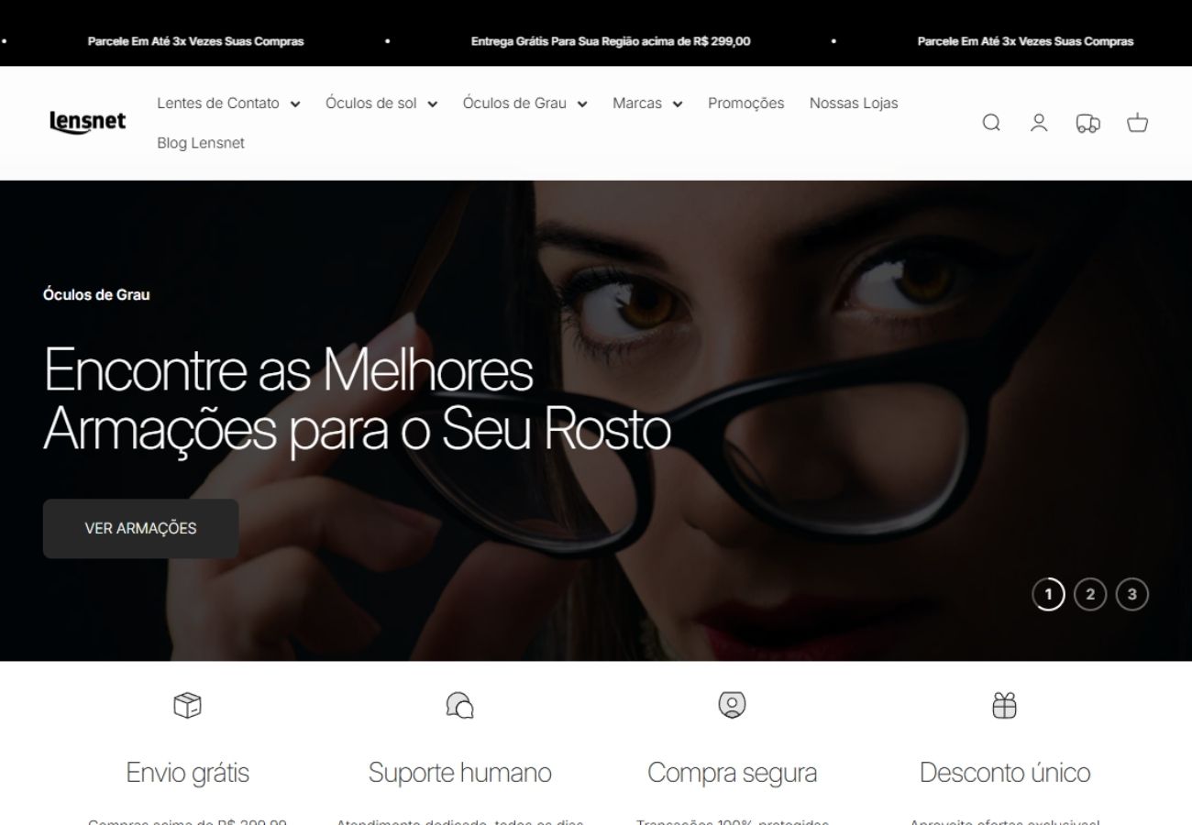Click the shield icon above Compra segura
The image size is (1192, 825).
[x=732, y=704]
